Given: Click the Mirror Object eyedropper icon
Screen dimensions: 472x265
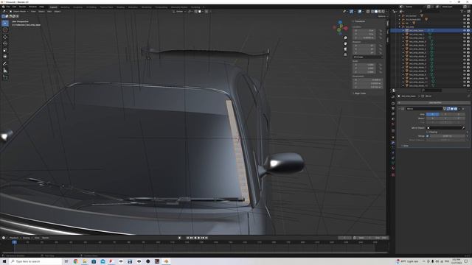Looking at the screenshot, I should [463, 128].
